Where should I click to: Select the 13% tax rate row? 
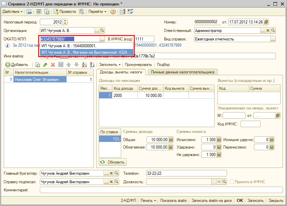point(110,139)
